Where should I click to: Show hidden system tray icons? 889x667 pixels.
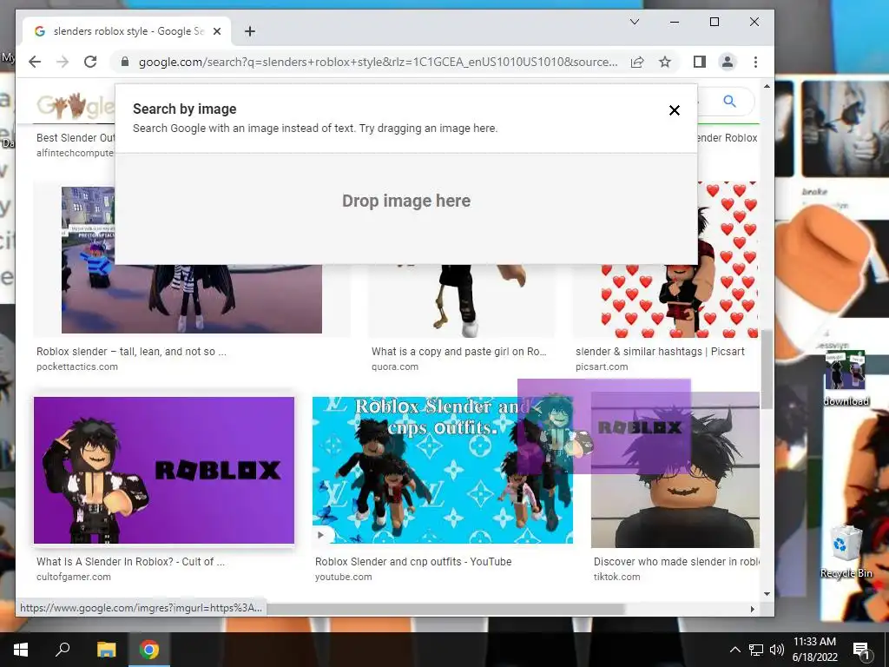click(x=734, y=650)
